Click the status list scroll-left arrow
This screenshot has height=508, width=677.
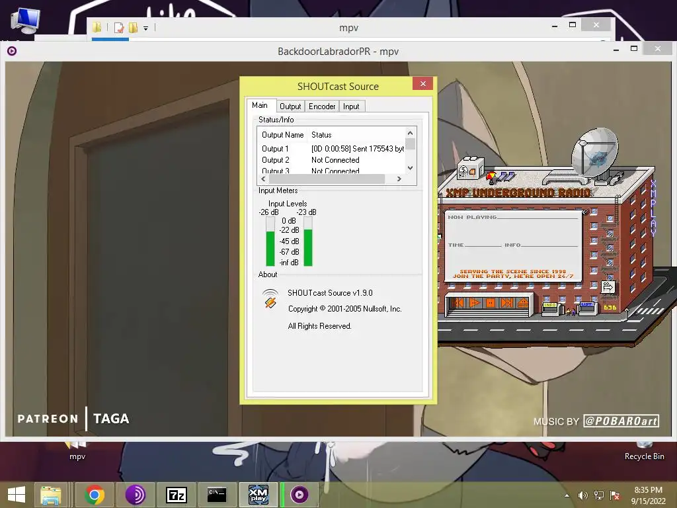[x=263, y=179]
